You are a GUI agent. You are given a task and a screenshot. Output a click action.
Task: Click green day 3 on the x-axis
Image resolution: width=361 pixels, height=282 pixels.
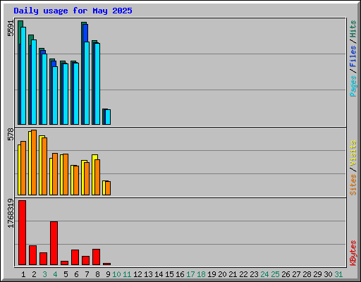(44, 274)
